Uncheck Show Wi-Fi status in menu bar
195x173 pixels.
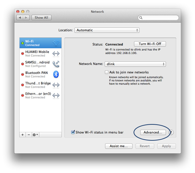73,132
